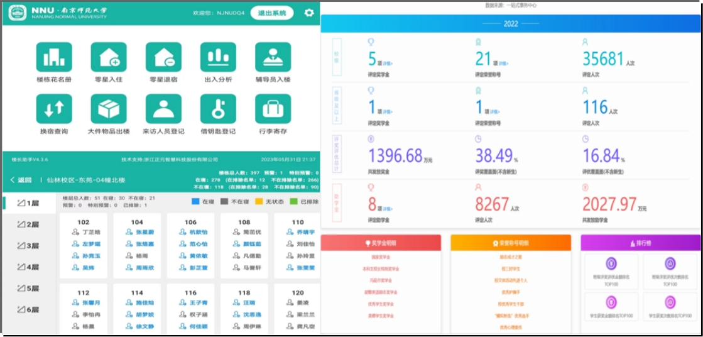Open the room 102 card header
Image resolution: width=703 pixels, height=337 pixels.
coord(83,222)
